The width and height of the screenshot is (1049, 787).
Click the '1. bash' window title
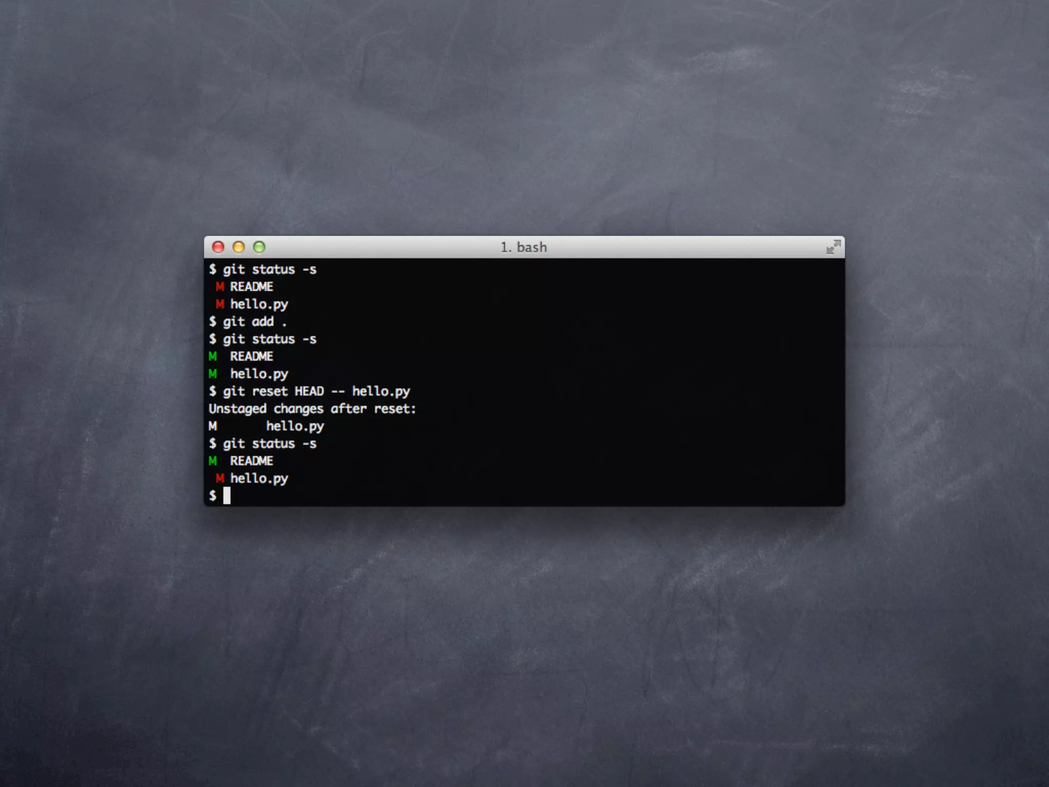click(x=523, y=247)
